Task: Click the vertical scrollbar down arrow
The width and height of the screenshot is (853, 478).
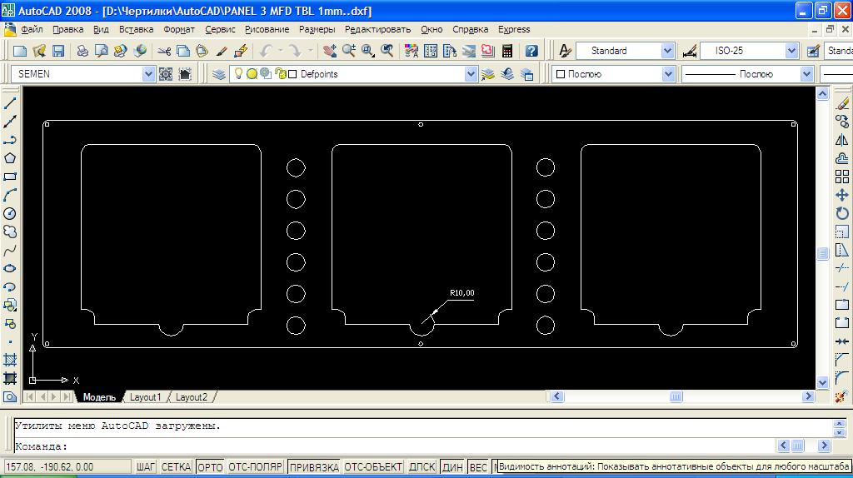Action: pyautogui.click(x=822, y=382)
